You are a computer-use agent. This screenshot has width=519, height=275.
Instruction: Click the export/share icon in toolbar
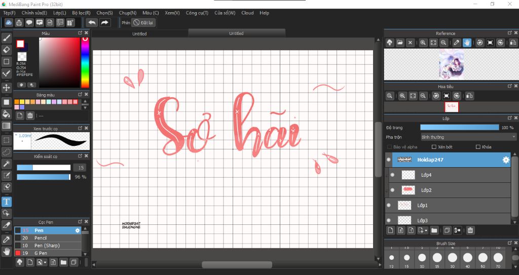pyautogui.click(x=19, y=22)
